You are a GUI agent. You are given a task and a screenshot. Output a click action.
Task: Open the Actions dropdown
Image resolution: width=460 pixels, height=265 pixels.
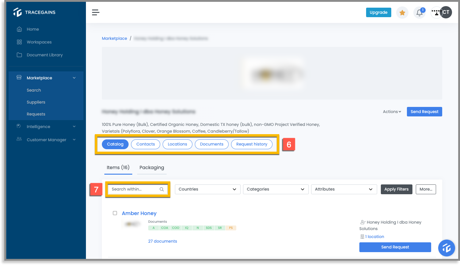click(x=392, y=112)
